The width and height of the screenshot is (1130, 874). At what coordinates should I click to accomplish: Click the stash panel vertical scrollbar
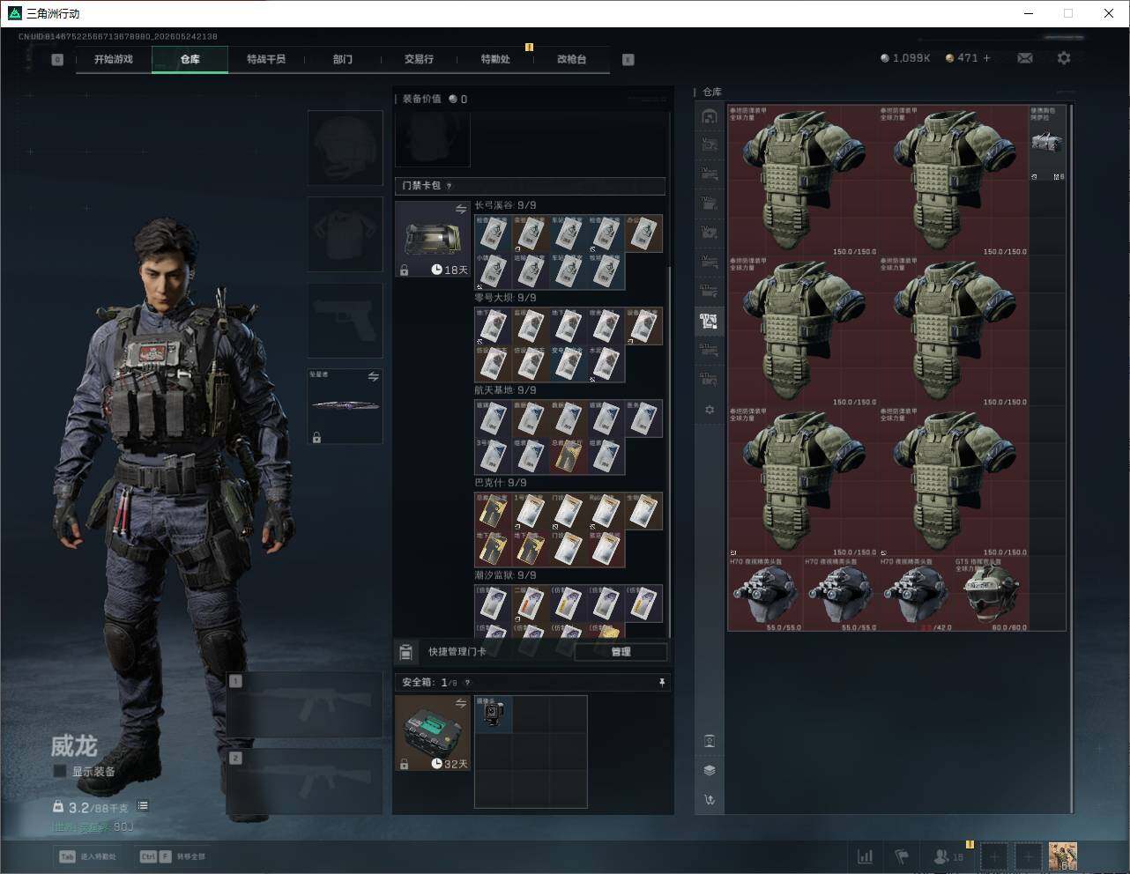(1071, 458)
